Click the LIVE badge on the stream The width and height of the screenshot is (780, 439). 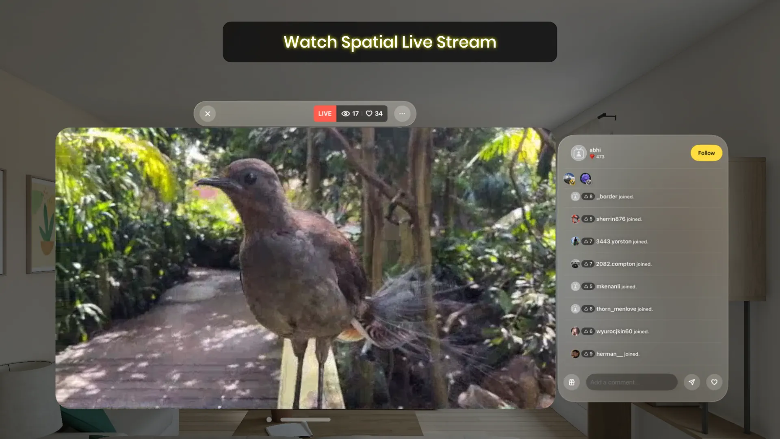click(324, 113)
